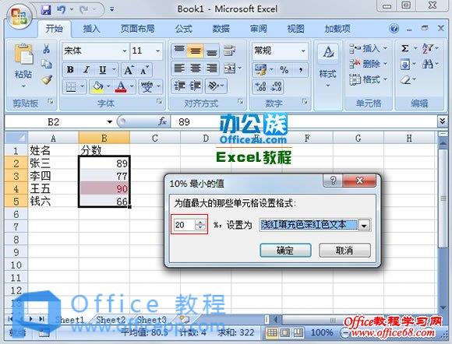The width and height of the screenshot is (452, 344).
Task: Open the format style dropdown in dialog
Action: [x=364, y=226]
